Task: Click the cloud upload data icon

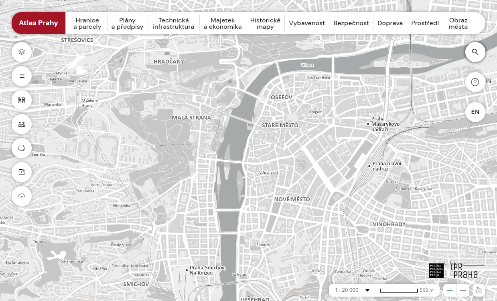Action: coord(22,196)
